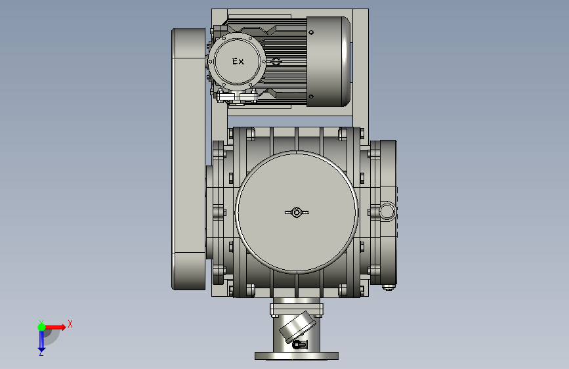Select the angled gauge cap on outlet pipe
Screen dimensions: 569x369
point(297,326)
